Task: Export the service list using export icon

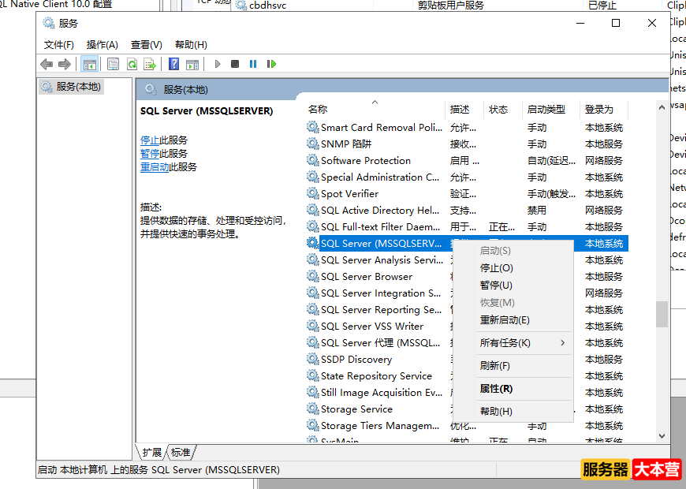Action: pyautogui.click(x=151, y=64)
